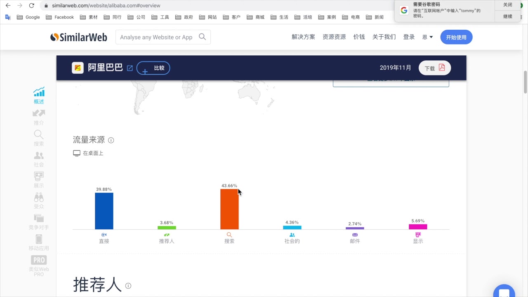Click the purple 邮件 traffic bar
The height and width of the screenshot is (297, 528).
pyautogui.click(x=355, y=228)
